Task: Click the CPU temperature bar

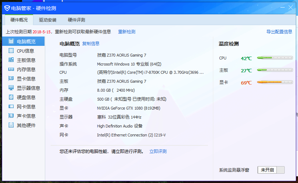Action: click(275, 58)
